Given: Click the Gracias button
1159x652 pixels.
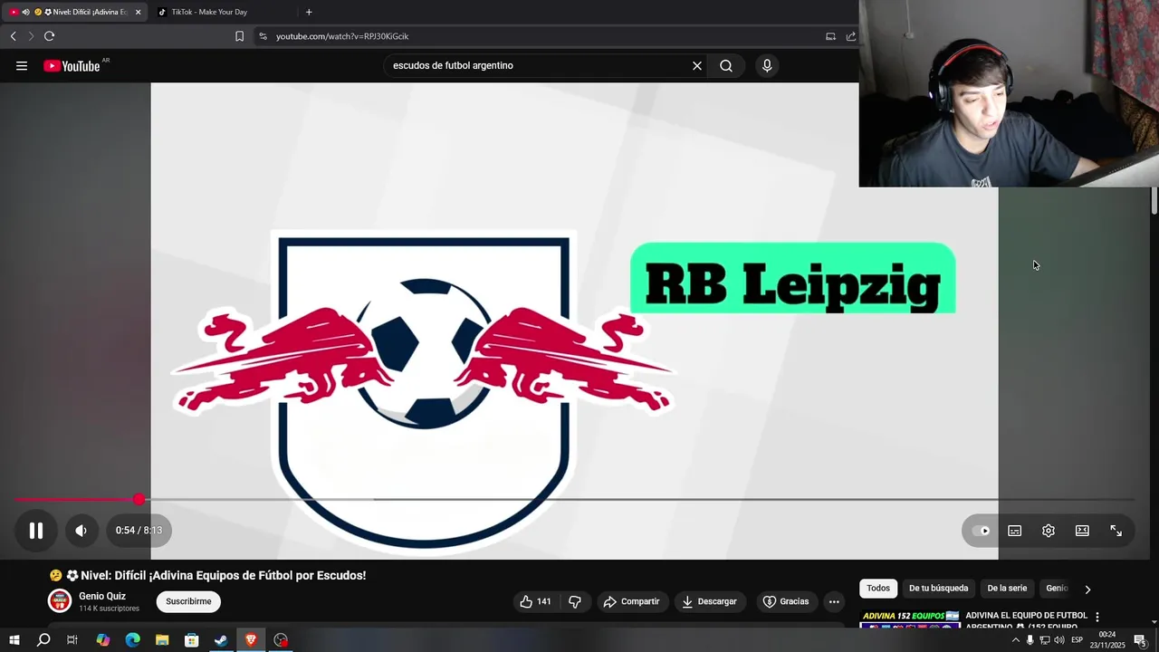Looking at the screenshot, I should 785,601.
